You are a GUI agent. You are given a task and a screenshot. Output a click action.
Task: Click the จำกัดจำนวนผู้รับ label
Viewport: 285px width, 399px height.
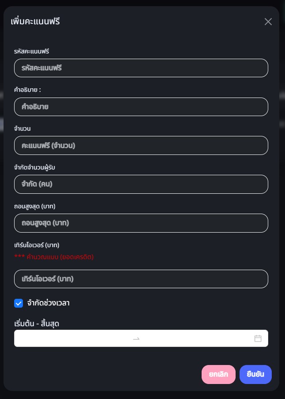point(34,168)
